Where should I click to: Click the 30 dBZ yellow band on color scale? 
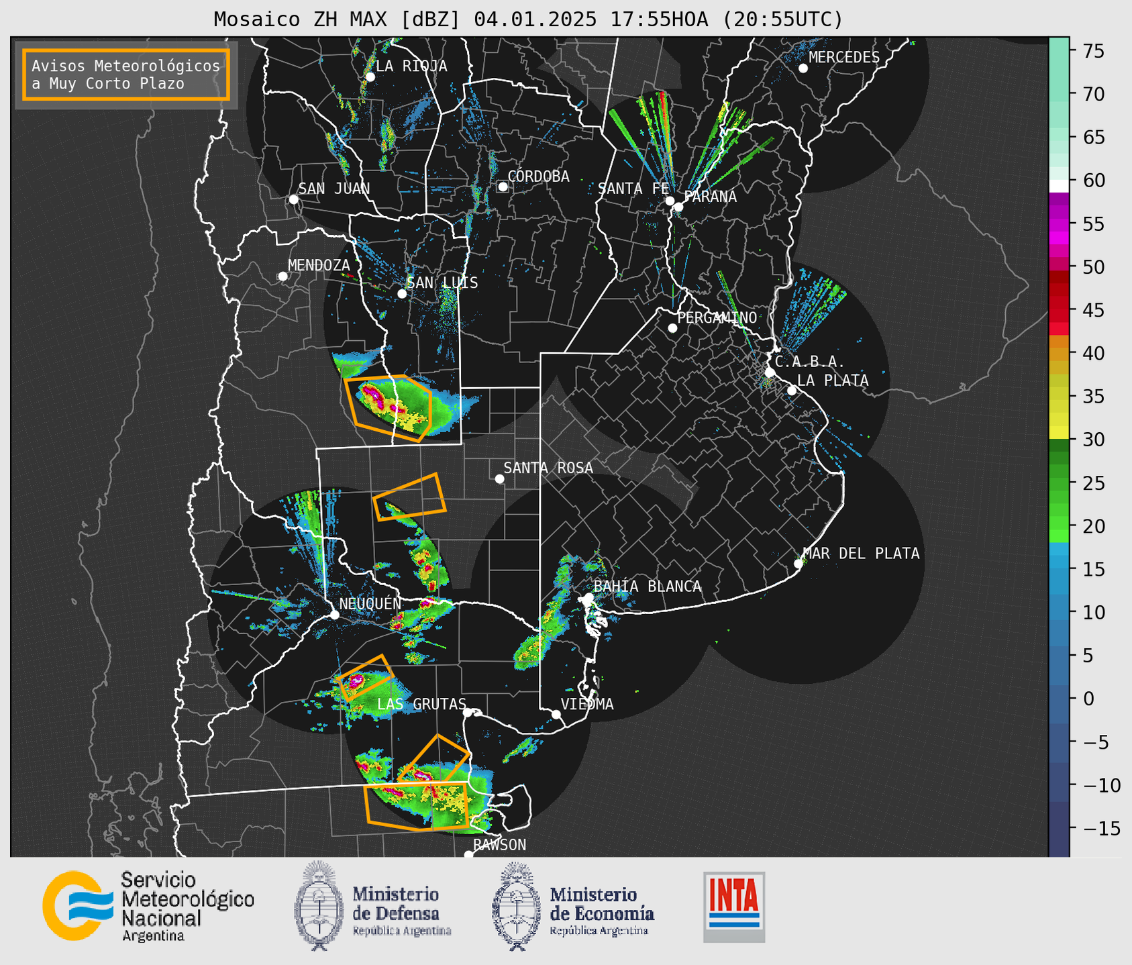tap(1058, 434)
